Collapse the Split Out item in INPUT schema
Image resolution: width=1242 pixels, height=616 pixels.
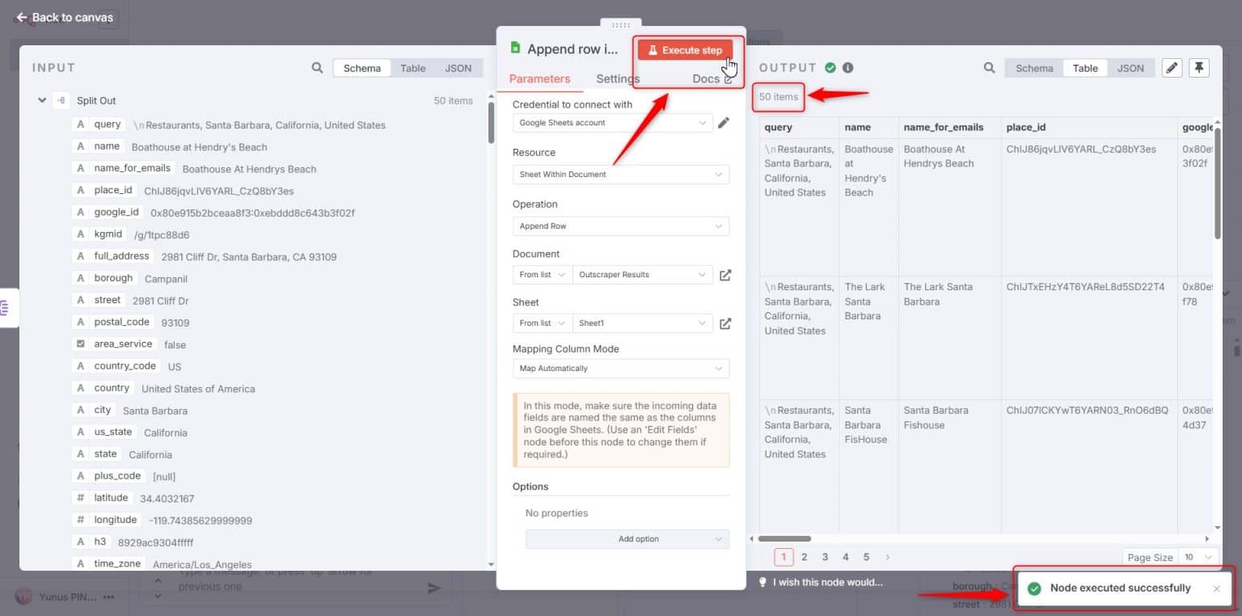click(42, 99)
